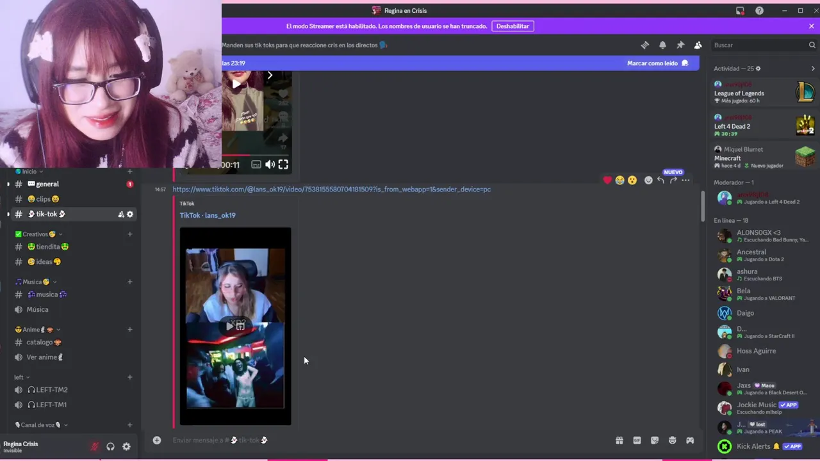Screen dimensions: 820x461
Task: Open more options for the message
Action: pos(685,181)
